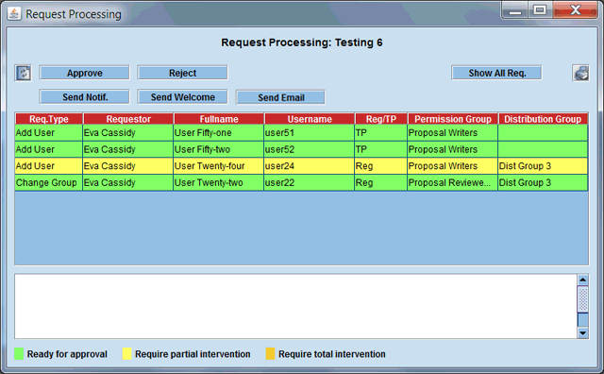Image resolution: width=604 pixels, height=374 pixels.
Task: Click Proposal Writers in user52 row
Action: 452,149
